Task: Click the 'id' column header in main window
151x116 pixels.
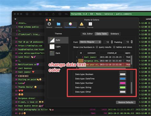Action: tap(15, 19)
